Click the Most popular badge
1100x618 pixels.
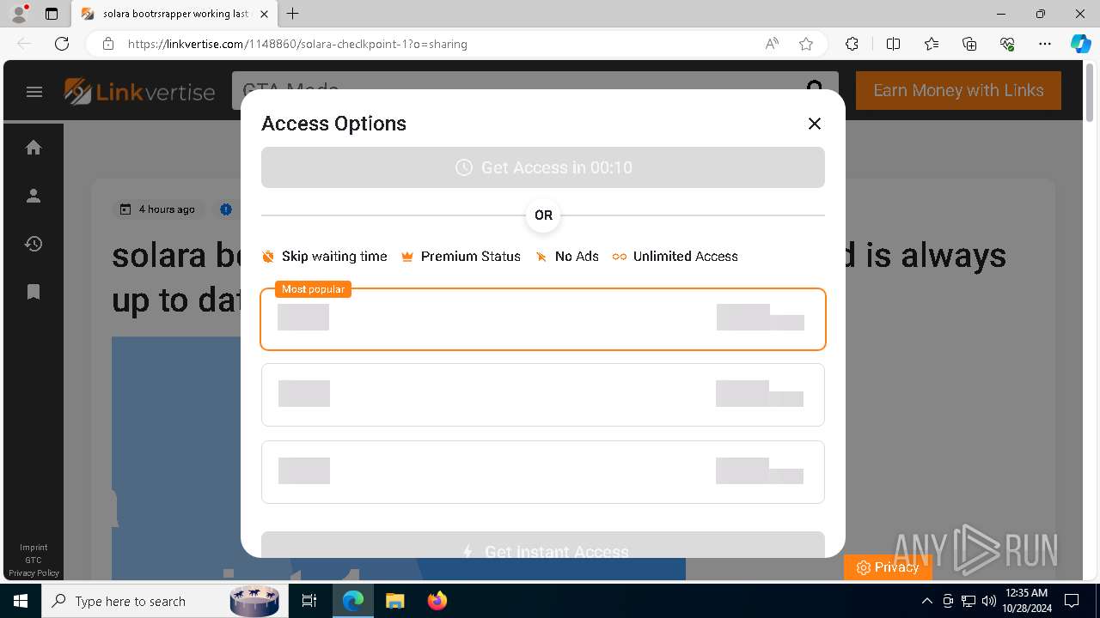(313, 289)
